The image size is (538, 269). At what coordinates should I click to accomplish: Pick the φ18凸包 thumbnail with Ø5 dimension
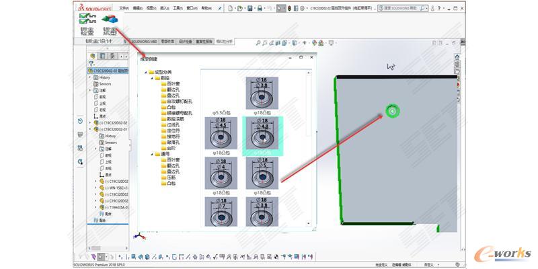pyautogui.click(x=262, y=174)
